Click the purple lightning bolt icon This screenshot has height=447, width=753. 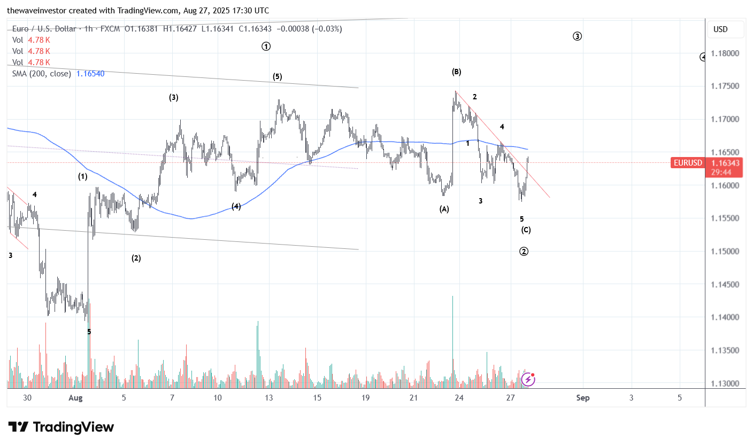(528, 380)
